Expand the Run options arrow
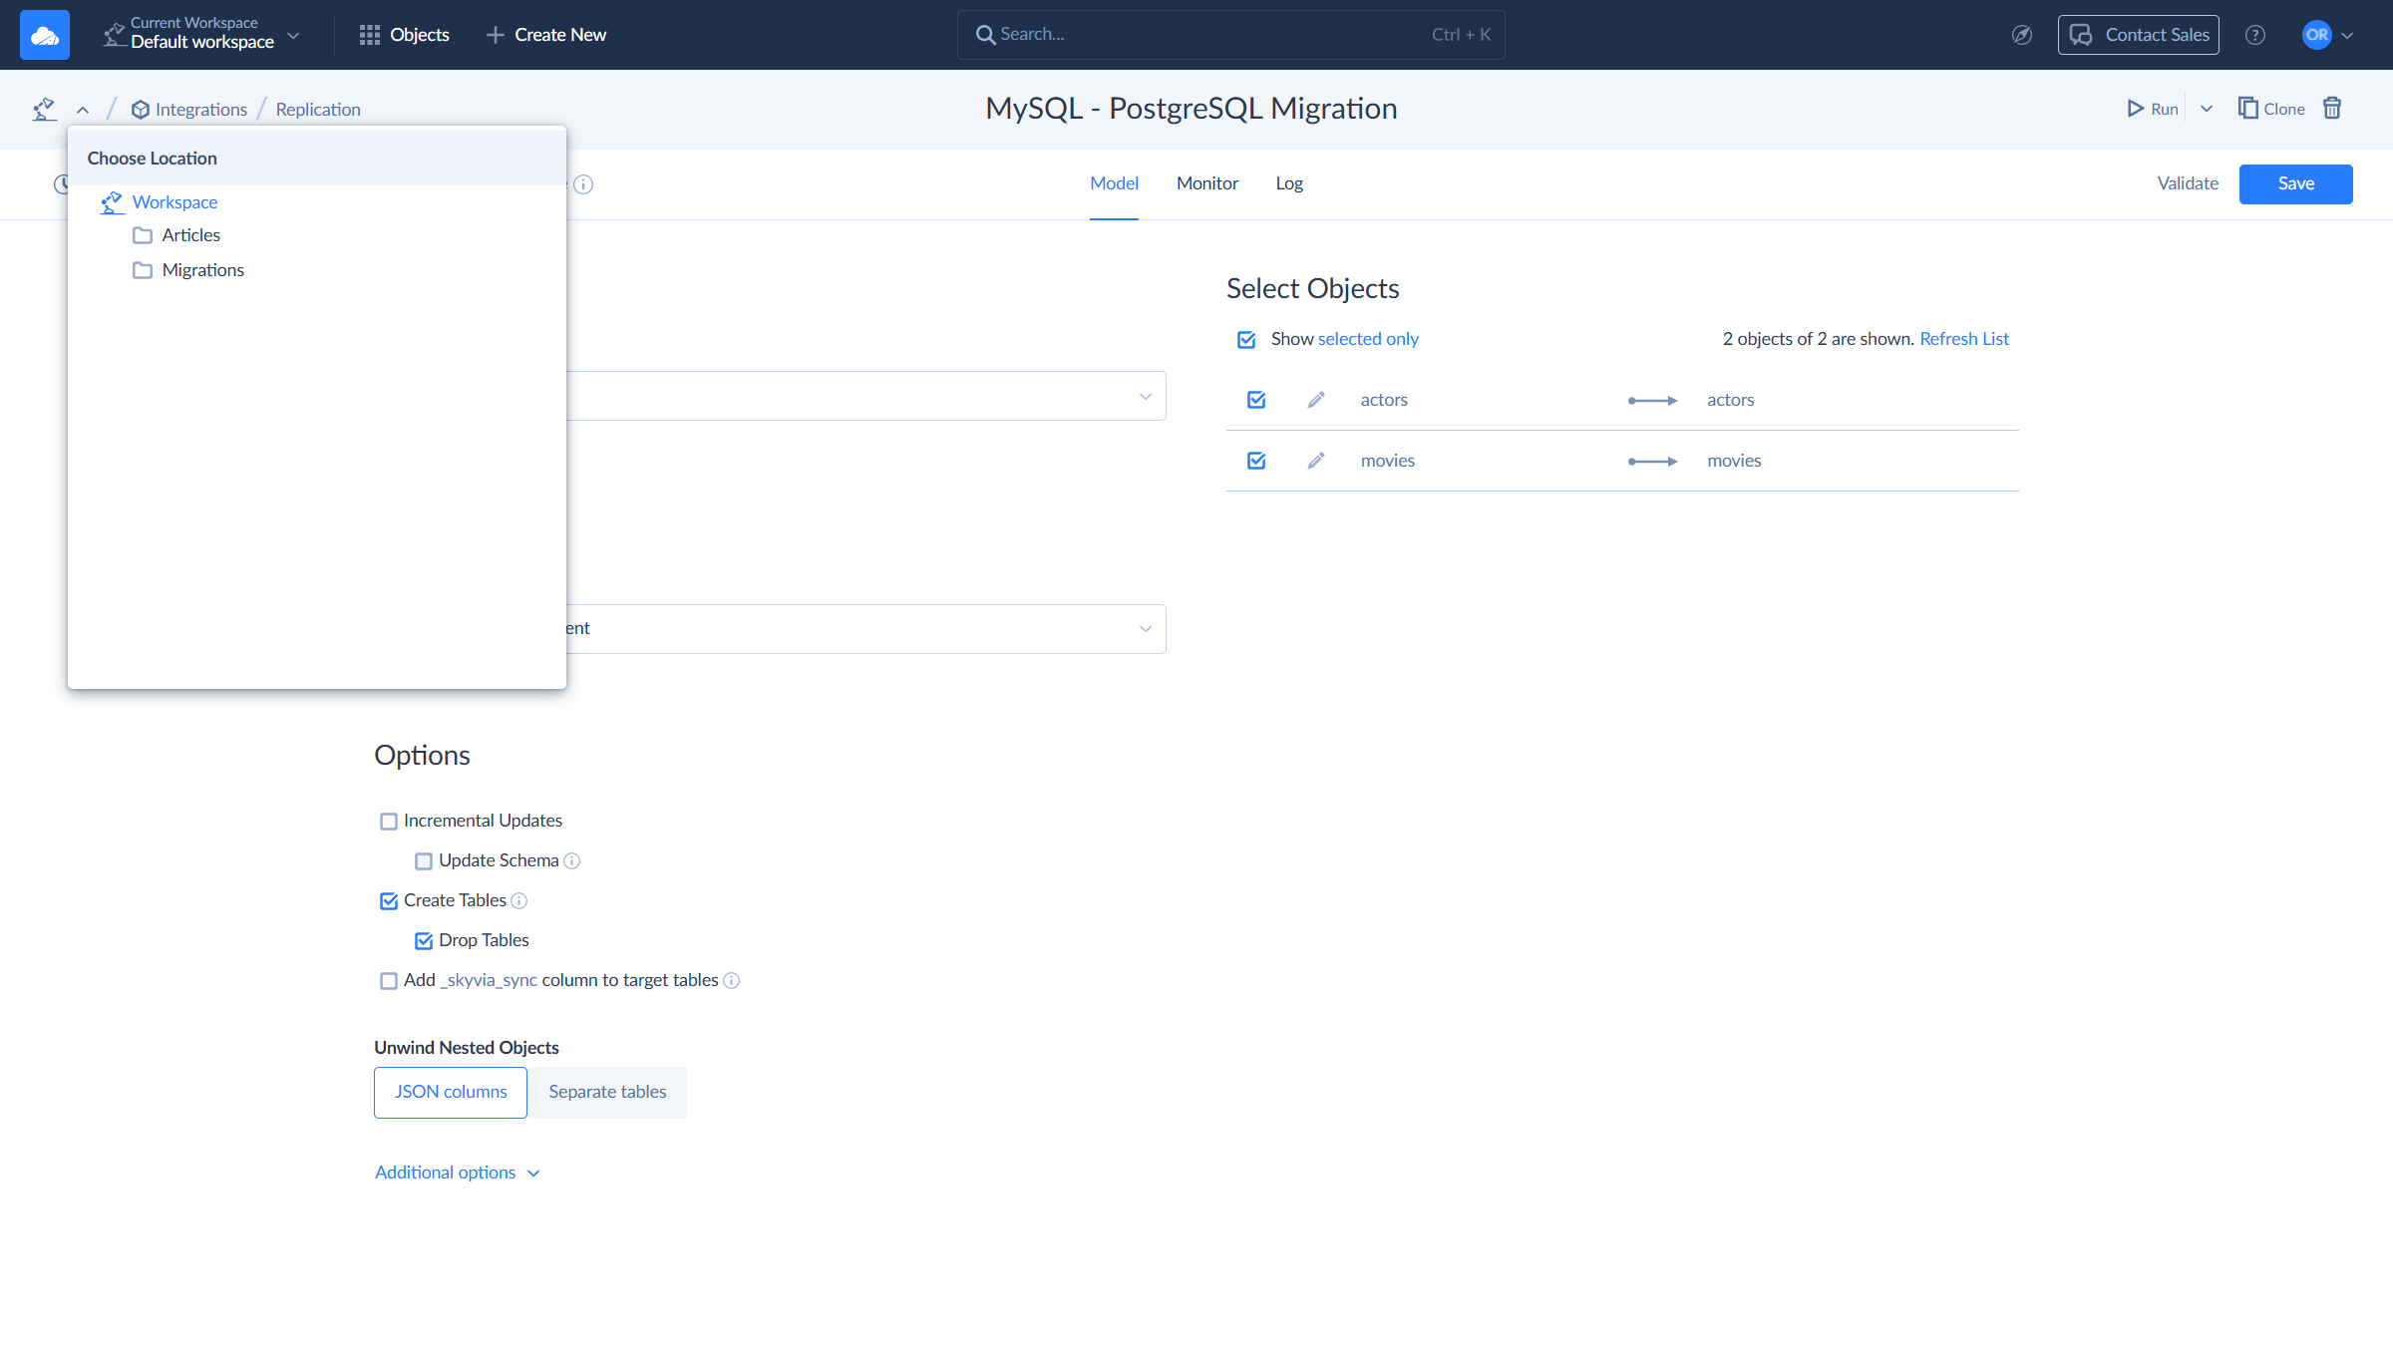The height and width of the screenshot is (1346, 2393). point(2207,109)
